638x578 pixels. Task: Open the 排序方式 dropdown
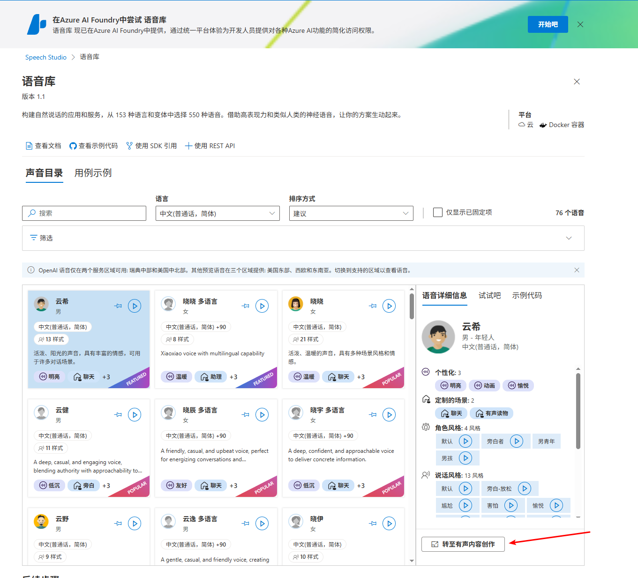pyautogui.click(x=351, y=213)
